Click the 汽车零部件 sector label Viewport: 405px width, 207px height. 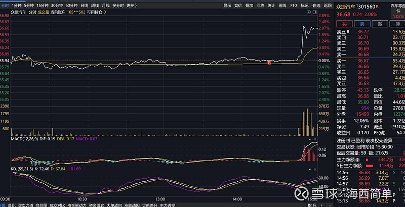pos(398,8)
